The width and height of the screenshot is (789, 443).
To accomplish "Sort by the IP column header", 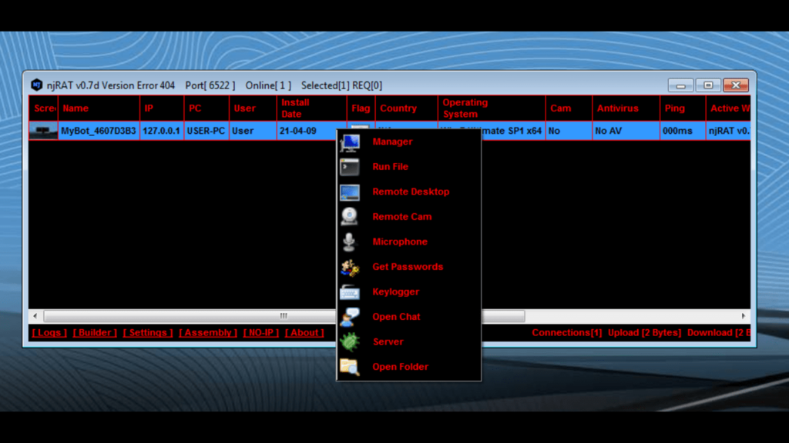I will (162, 108).
